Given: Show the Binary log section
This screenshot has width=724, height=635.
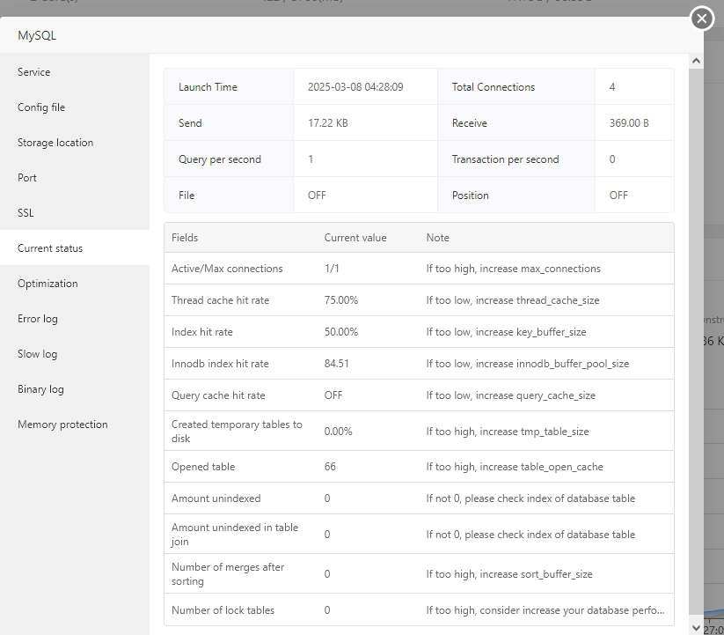Looking at the screenshot, I should [40, 389].
